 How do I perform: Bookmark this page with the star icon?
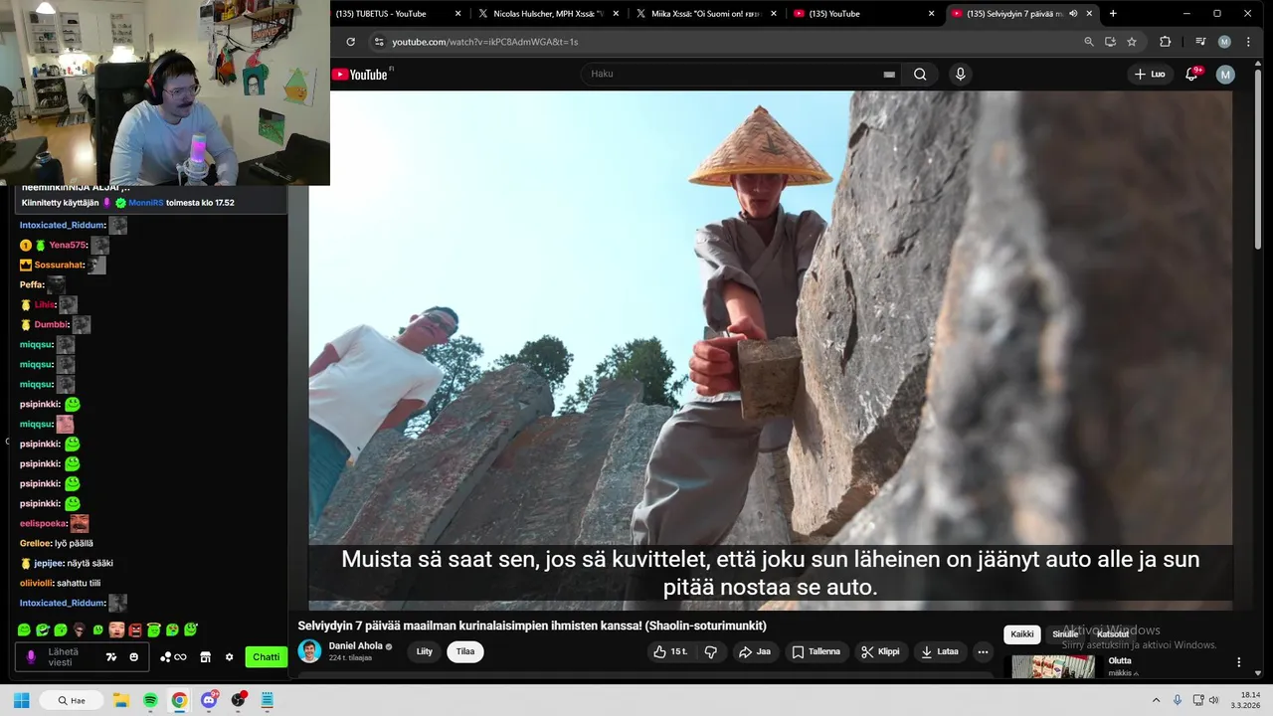point(1132,42)
